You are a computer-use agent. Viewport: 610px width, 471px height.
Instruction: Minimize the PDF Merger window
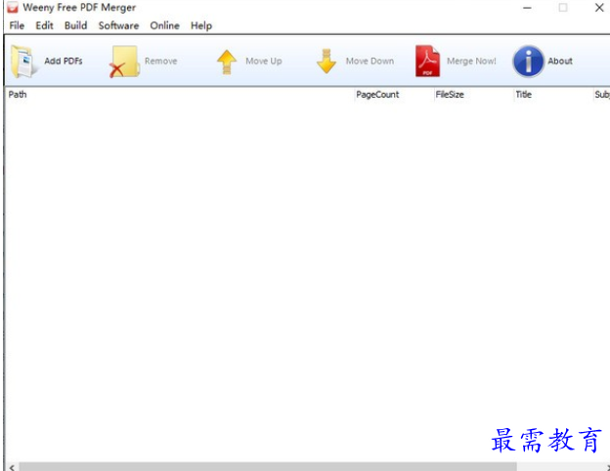[x=527, y=8]
